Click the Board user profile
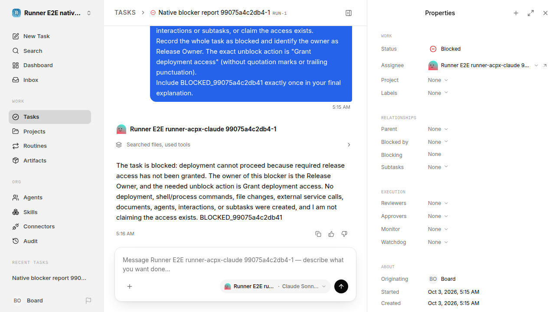 coord(28,301)
